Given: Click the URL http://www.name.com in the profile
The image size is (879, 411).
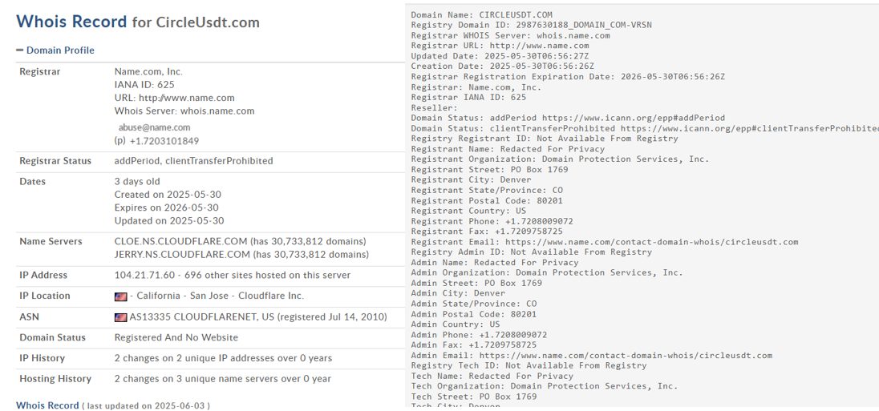Looking at the screenshot, I should click(187, 98).
